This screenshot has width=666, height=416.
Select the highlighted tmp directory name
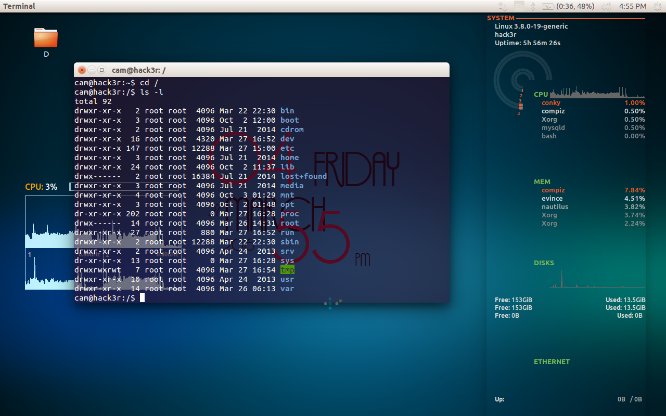point(287,270)
